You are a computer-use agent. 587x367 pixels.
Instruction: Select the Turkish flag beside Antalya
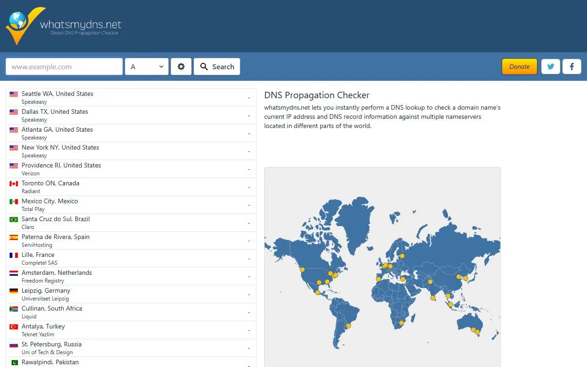click(14, 327)
